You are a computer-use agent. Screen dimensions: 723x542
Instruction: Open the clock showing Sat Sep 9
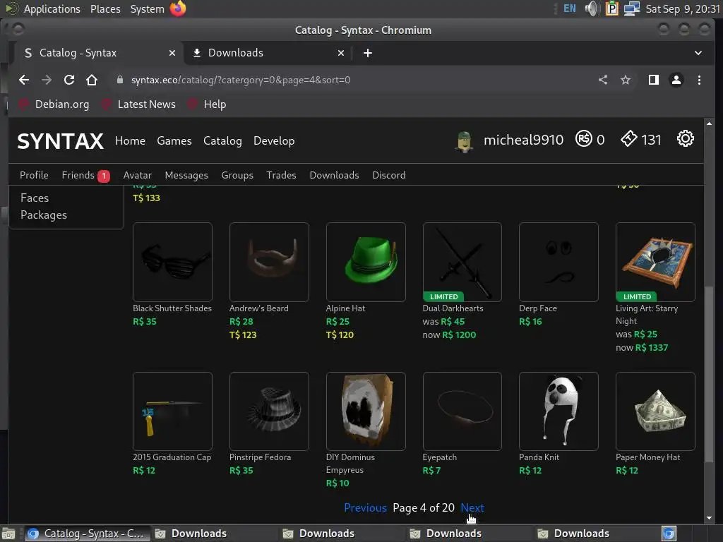(683, 8)
